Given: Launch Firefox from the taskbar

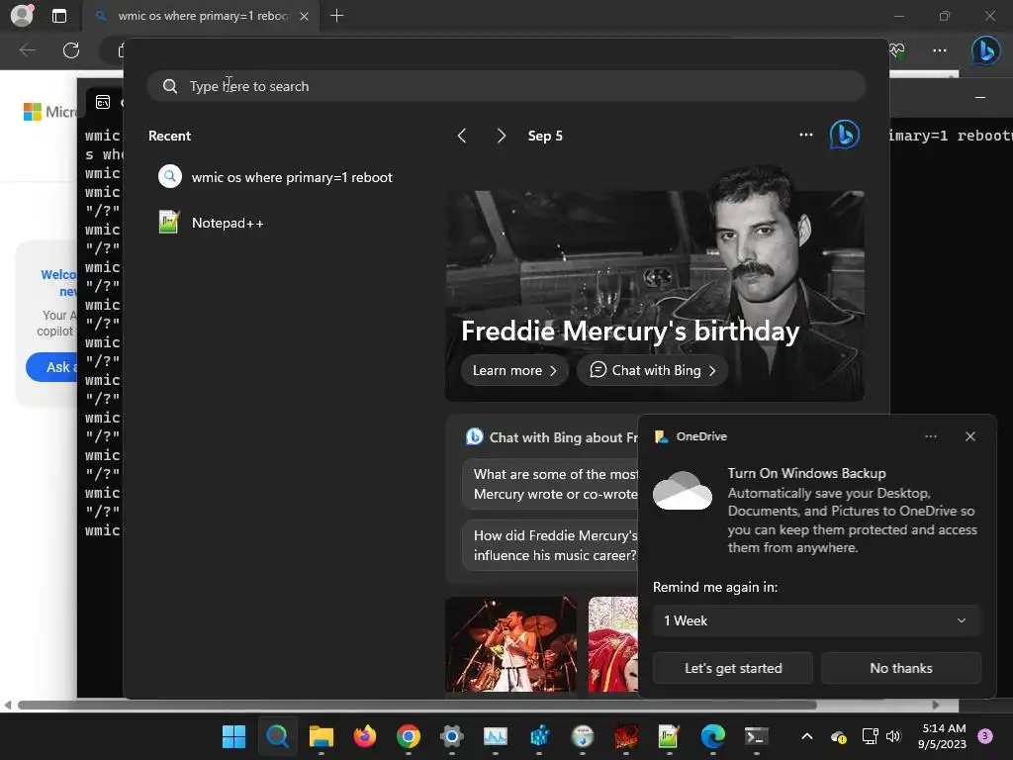Looking at the screenshot, I should point(365,736).
